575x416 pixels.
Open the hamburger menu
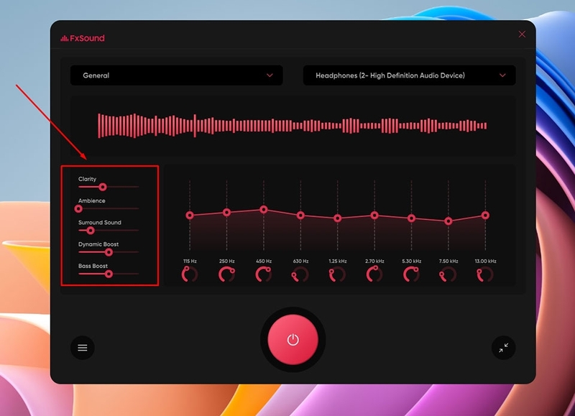[x=83, y=348]
